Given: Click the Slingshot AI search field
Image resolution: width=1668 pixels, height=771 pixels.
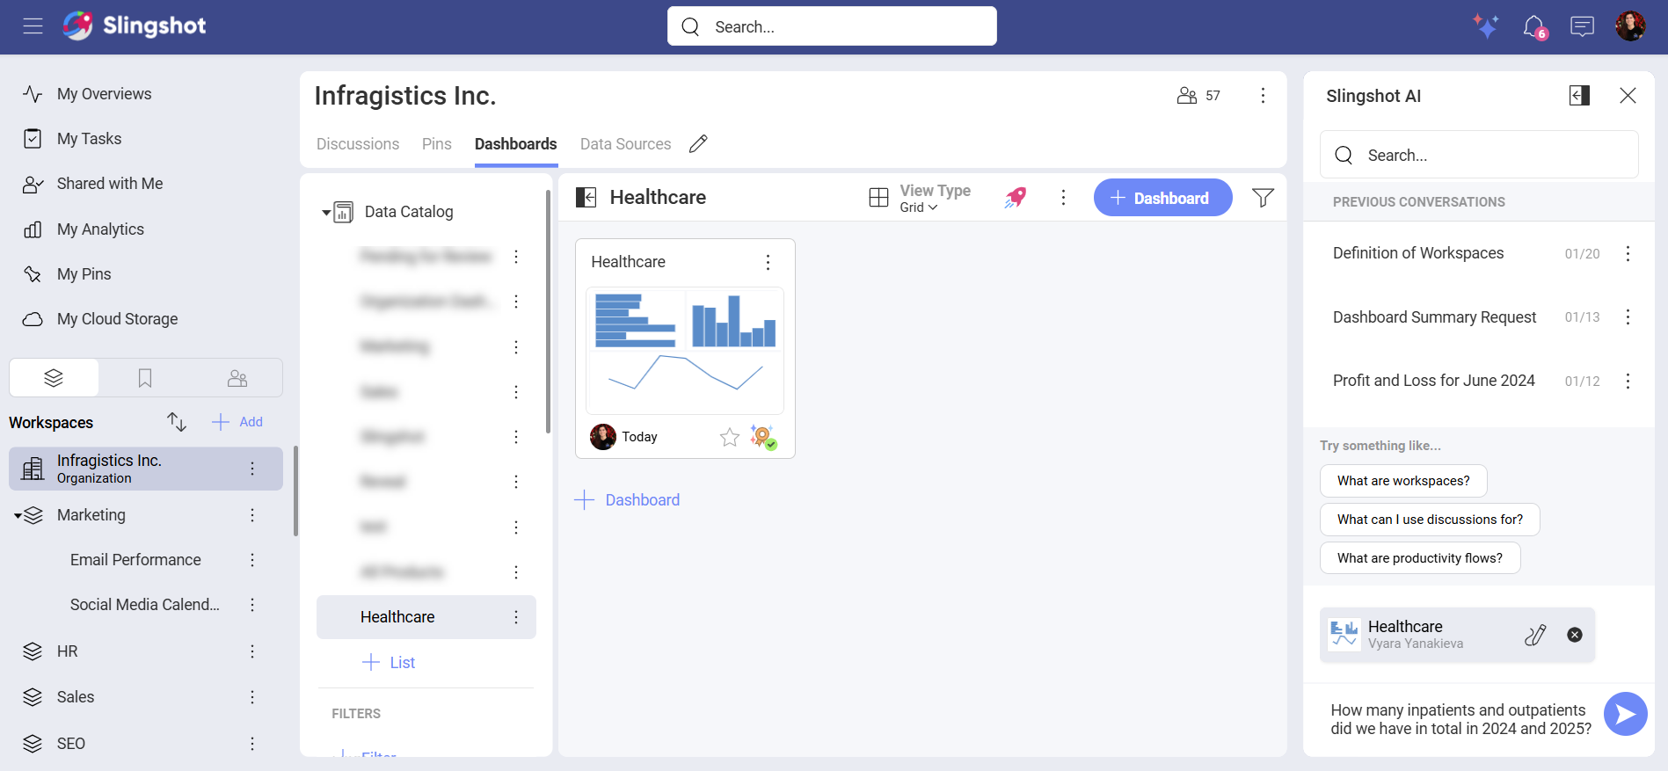Looking at the screenshot, I should click(x=1479, y=156).
